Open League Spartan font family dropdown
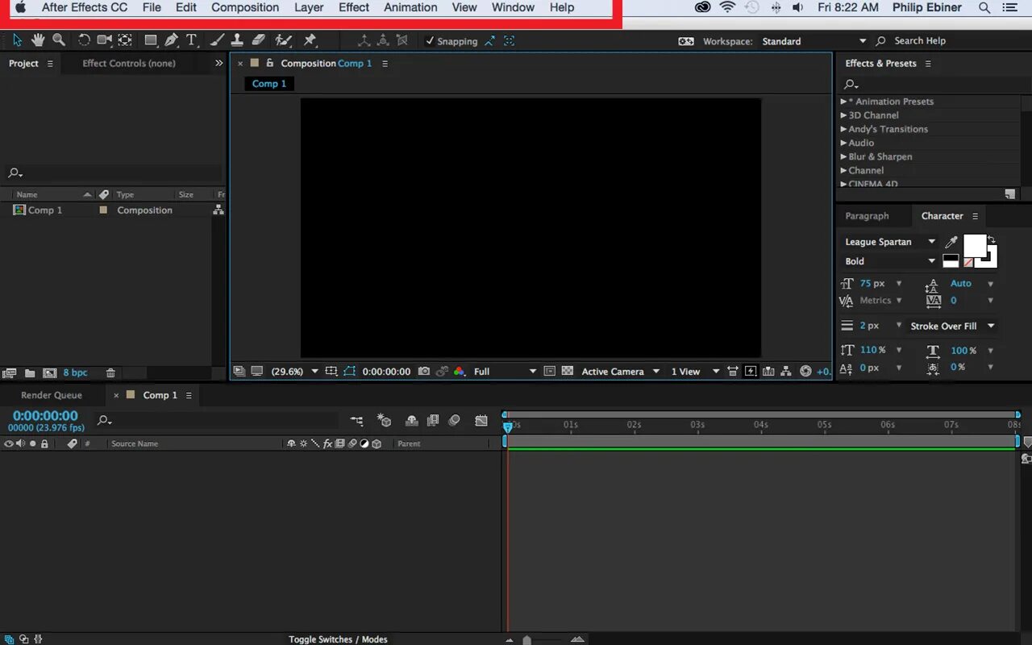 pyautogui.click(x=889, y=242)
